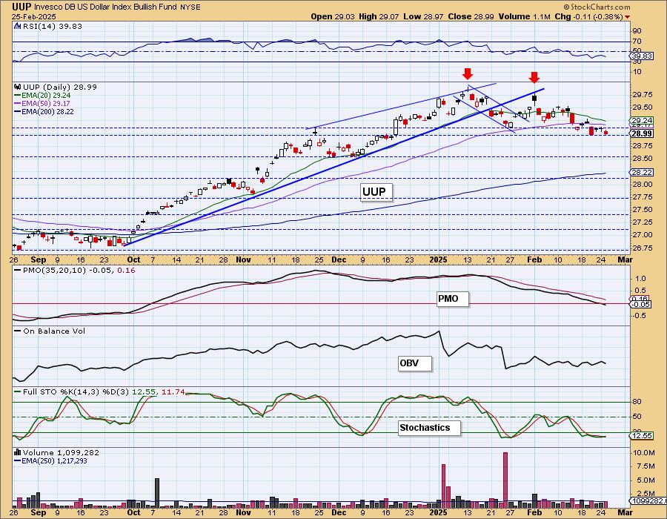This screenshot has width=667, height=519.
Task: Click the NYSE exchange label
Action: click(192, 7)
